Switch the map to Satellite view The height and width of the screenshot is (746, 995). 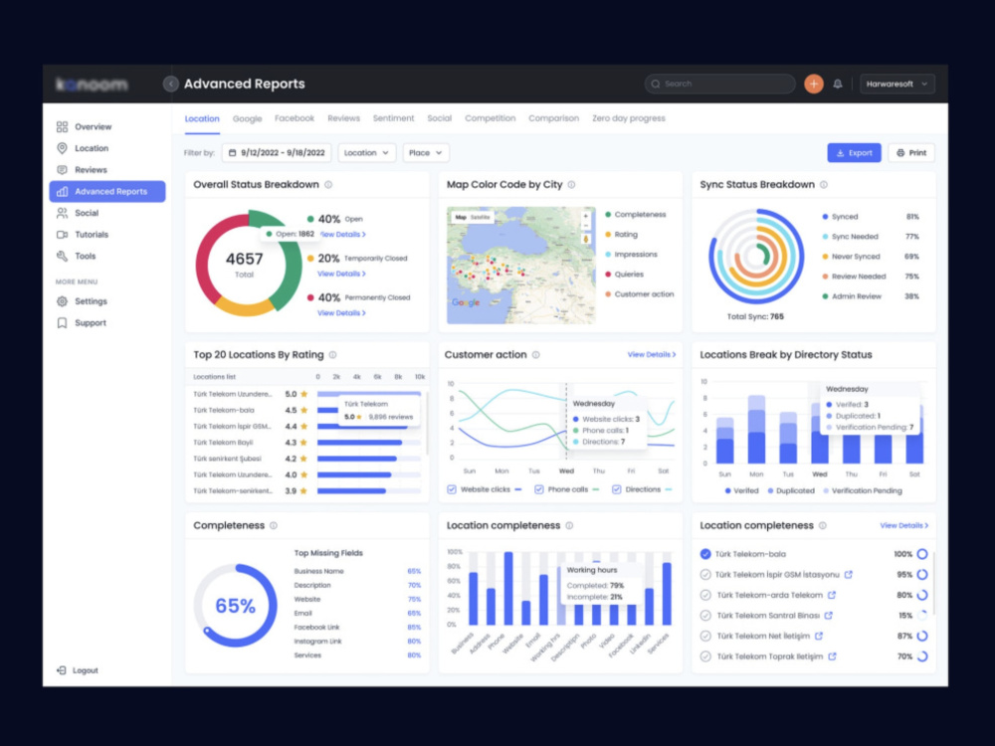click(x=481, y=217)
